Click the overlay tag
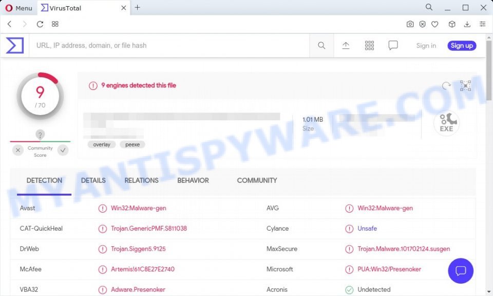 102,145
